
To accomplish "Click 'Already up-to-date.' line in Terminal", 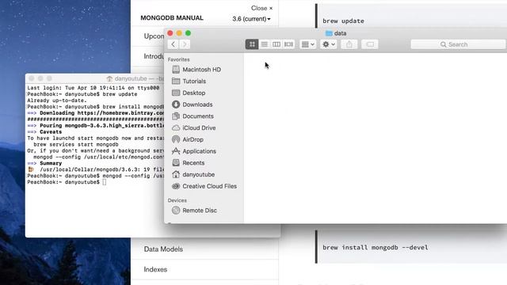I will (x=57, y=101).
